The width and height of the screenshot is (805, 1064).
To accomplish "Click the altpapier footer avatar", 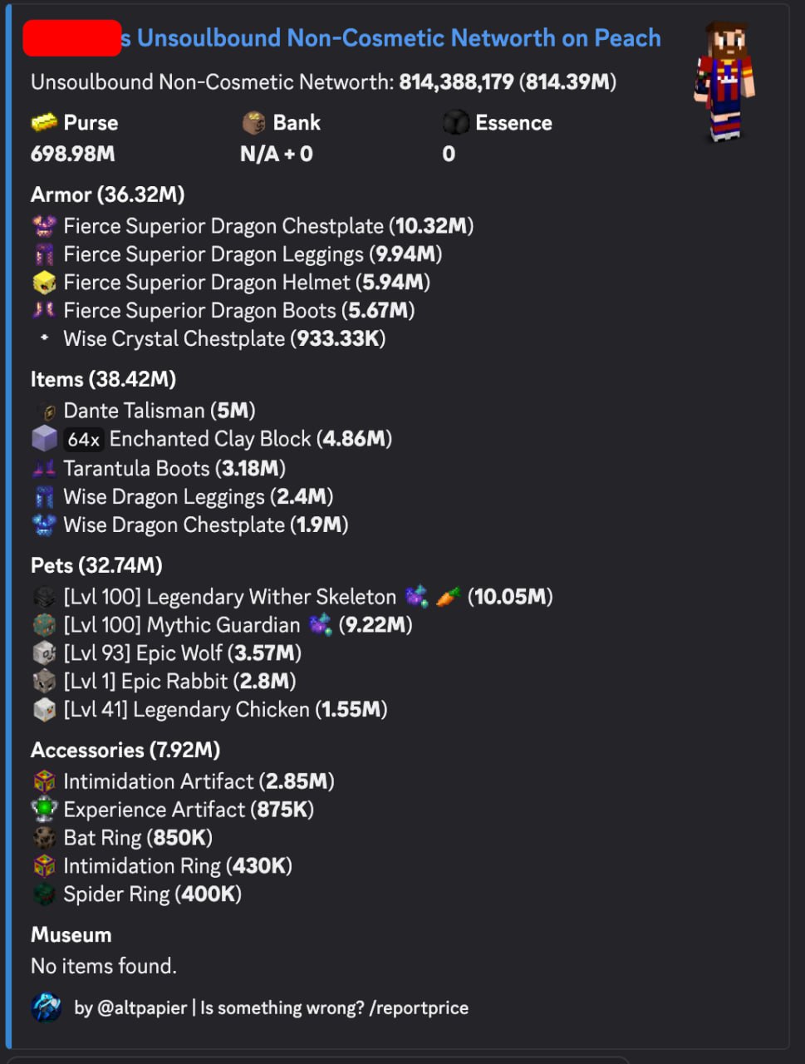I will tap(47, 1007).
